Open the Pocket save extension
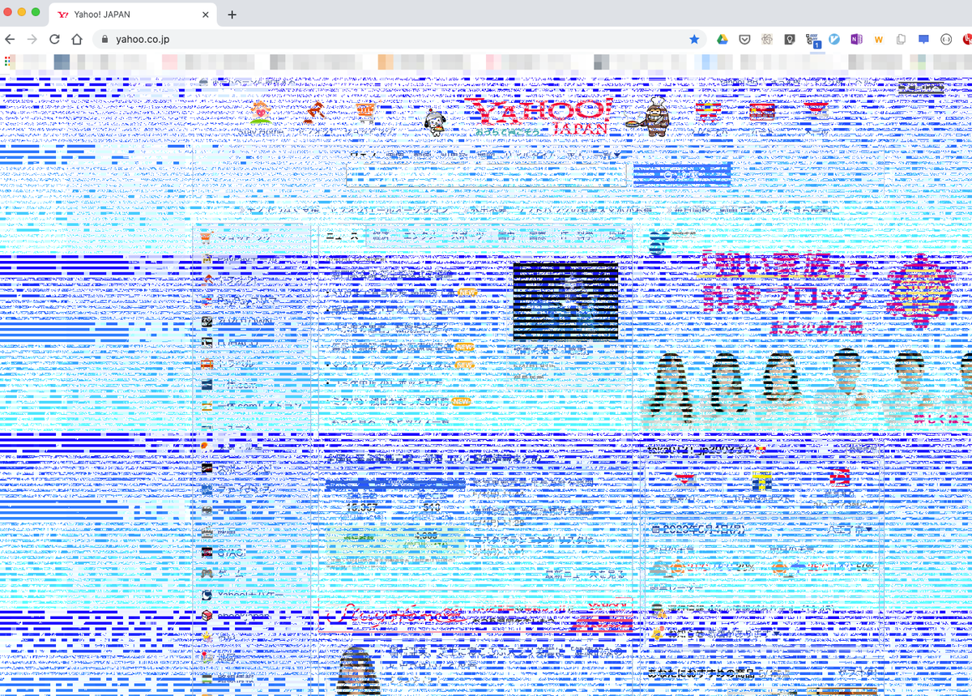 [x=744, y=39]
